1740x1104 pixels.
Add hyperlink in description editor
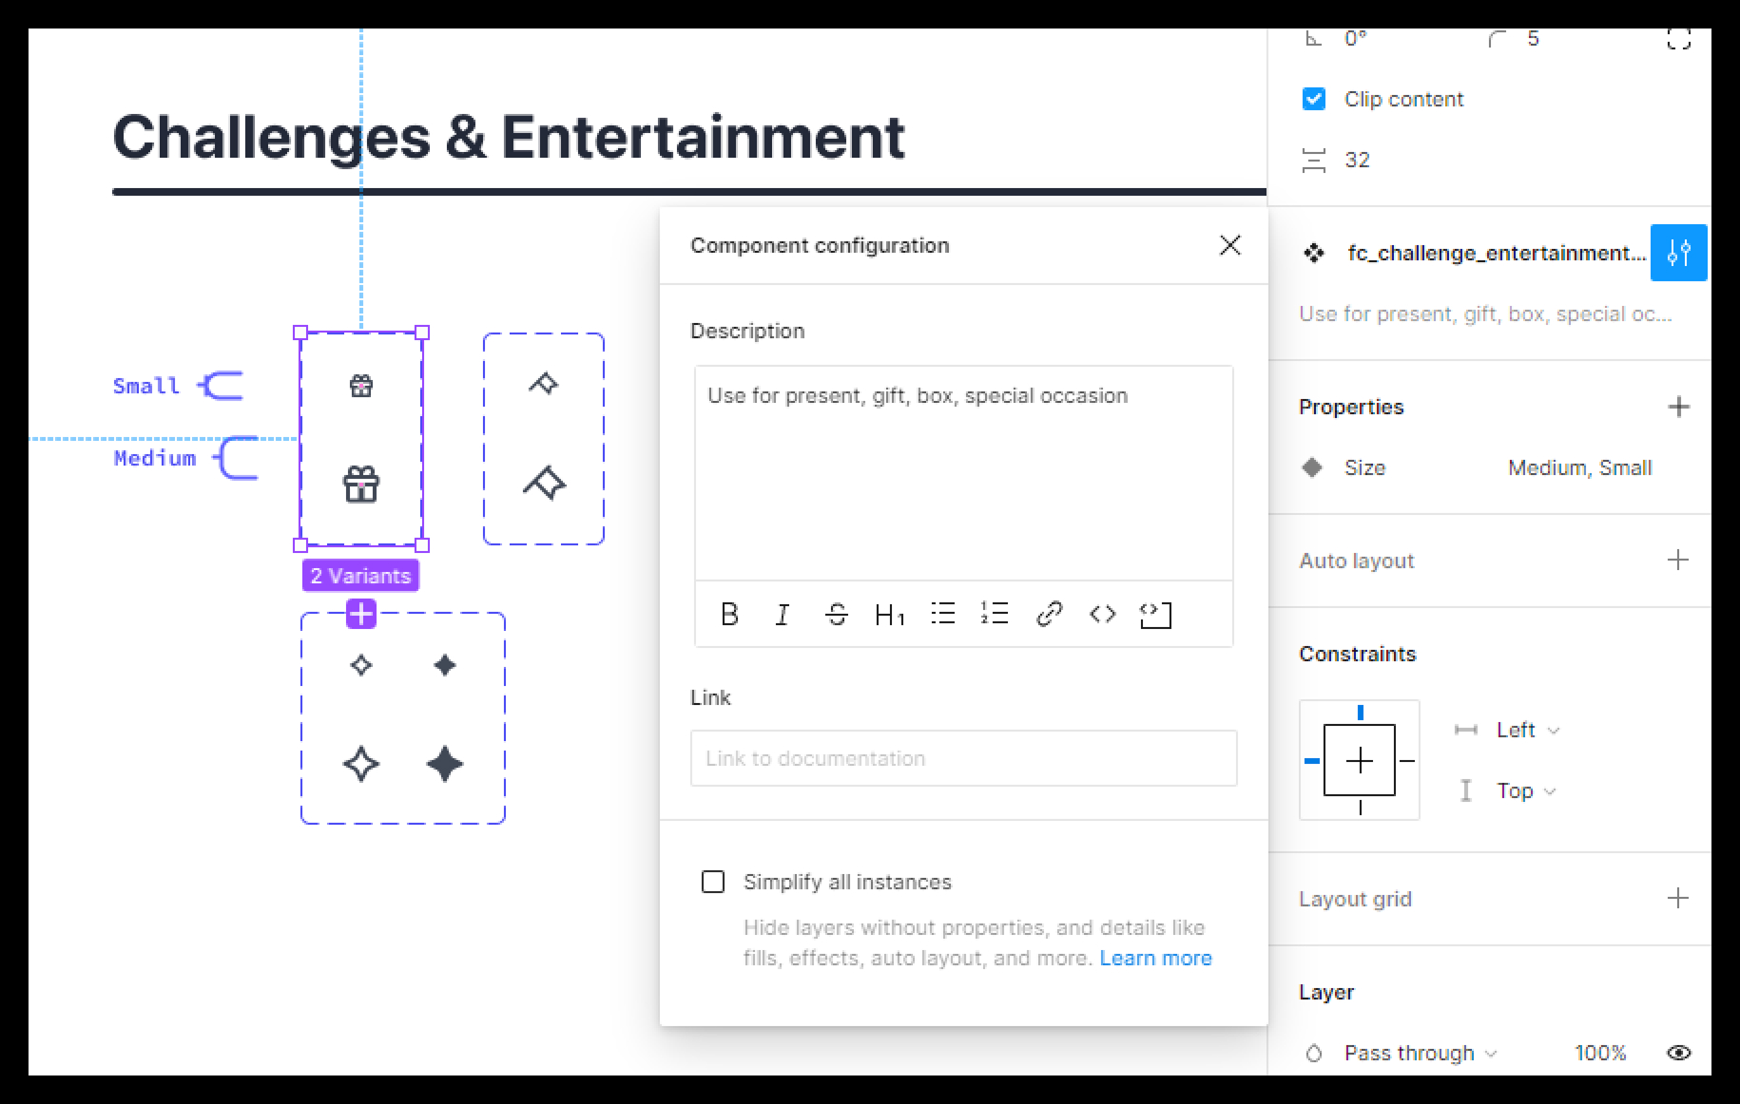tap(1049, 615)
